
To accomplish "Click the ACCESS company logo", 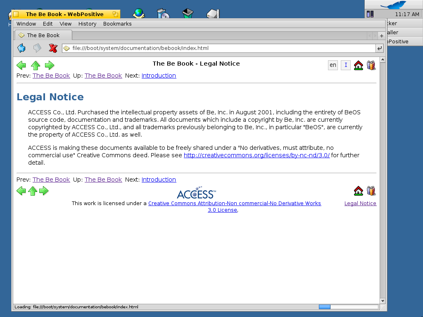I will (x=196, y=192).
